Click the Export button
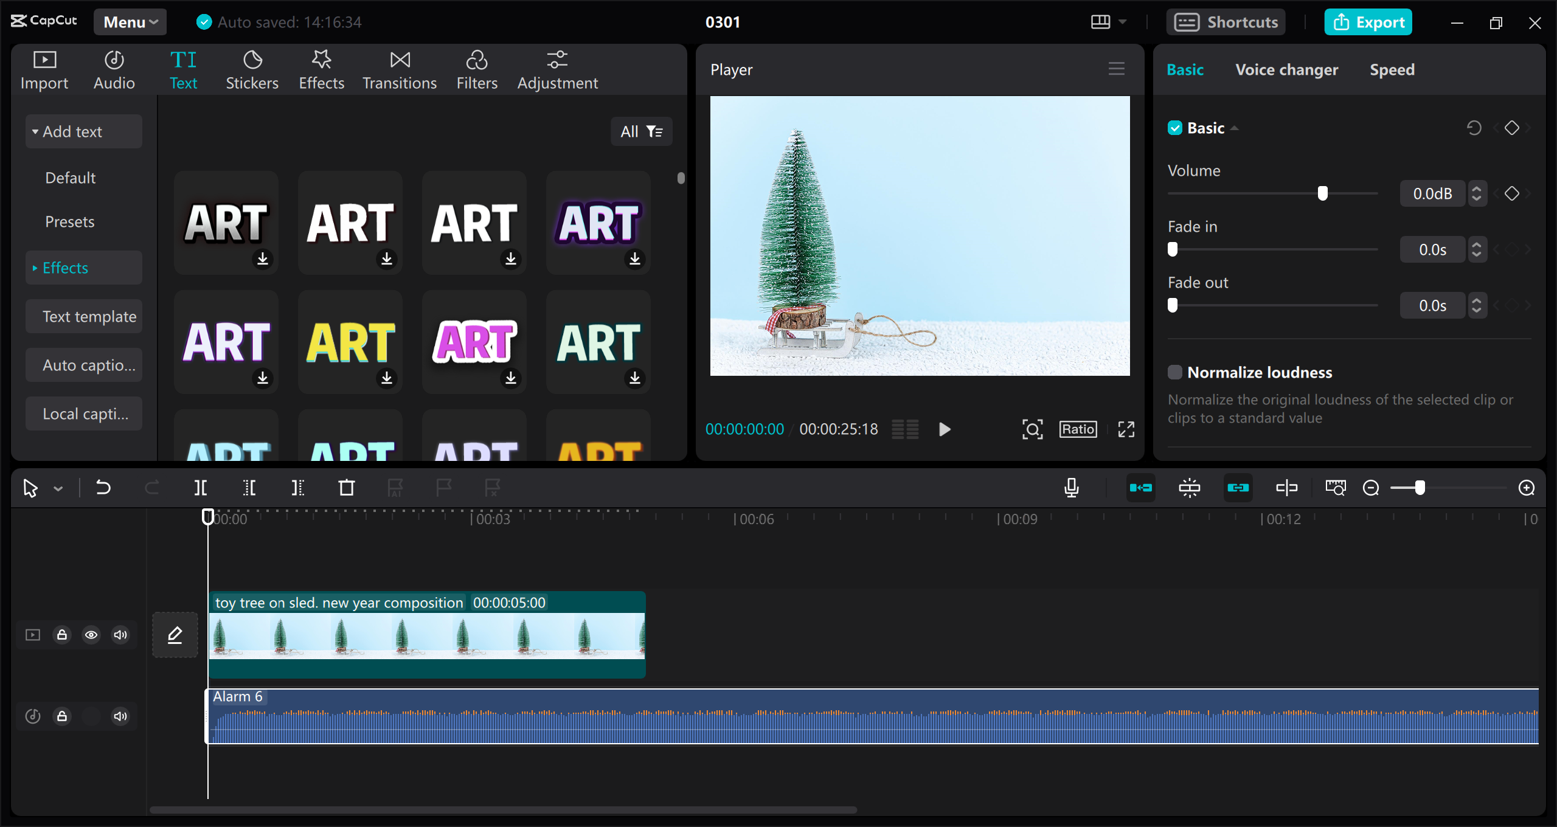Screen dimensions: 1557x827 point(1368,21)
